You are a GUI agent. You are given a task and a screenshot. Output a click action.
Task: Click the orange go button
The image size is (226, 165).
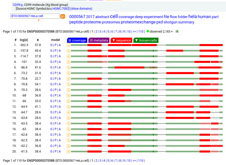[x=63, y=17]
